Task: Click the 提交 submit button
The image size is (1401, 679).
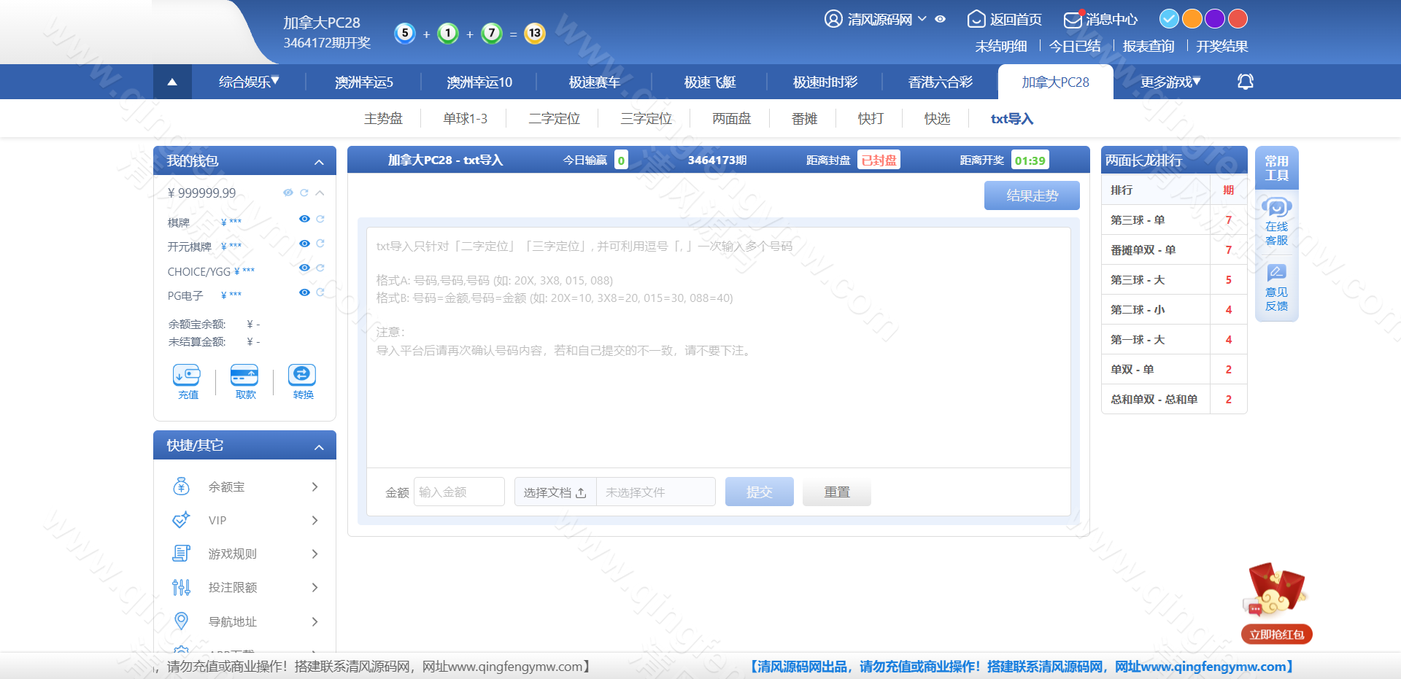Action: 759,492
